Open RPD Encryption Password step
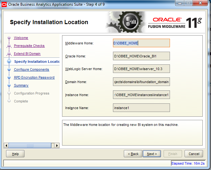 (34, 77)
